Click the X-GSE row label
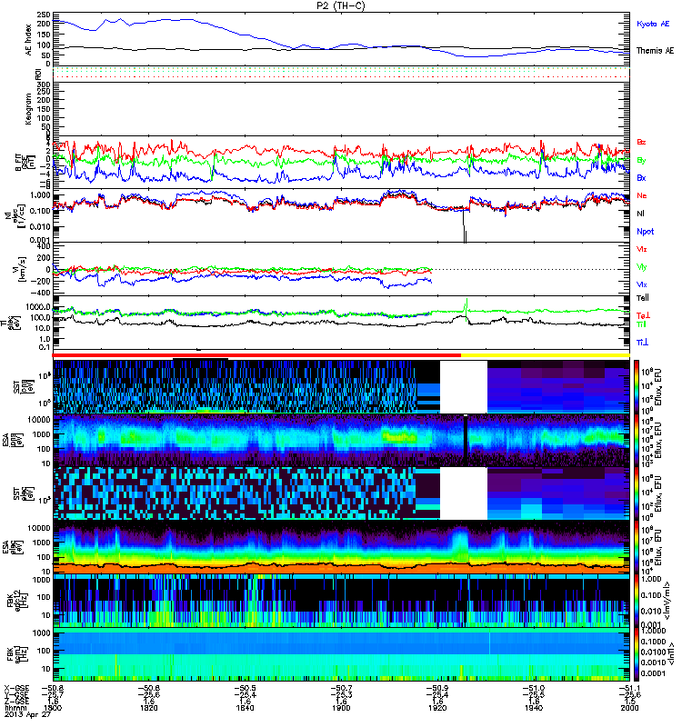The height and width of the screenshot is (727, 682). tap(16, 689)
